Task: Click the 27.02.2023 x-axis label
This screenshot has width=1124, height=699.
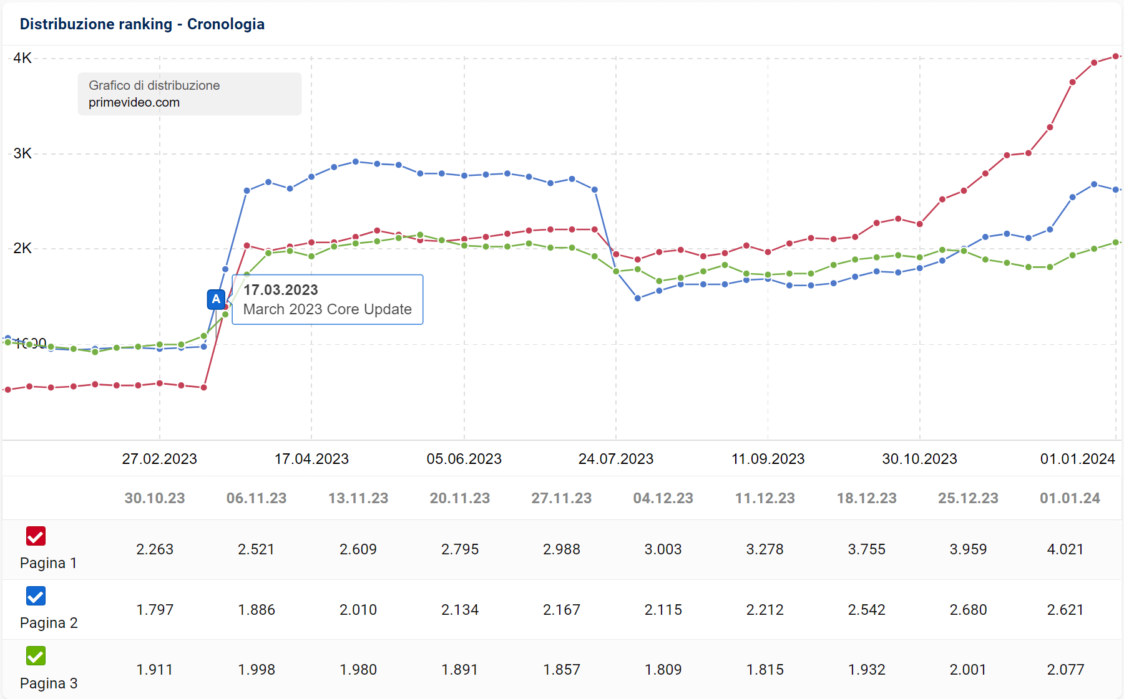Action: pos(160,459)
